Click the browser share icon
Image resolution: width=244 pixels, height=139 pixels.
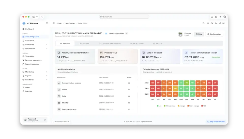pyautogui.click(x=216, y=17)
